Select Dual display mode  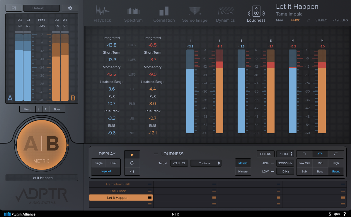click(113, 163)
